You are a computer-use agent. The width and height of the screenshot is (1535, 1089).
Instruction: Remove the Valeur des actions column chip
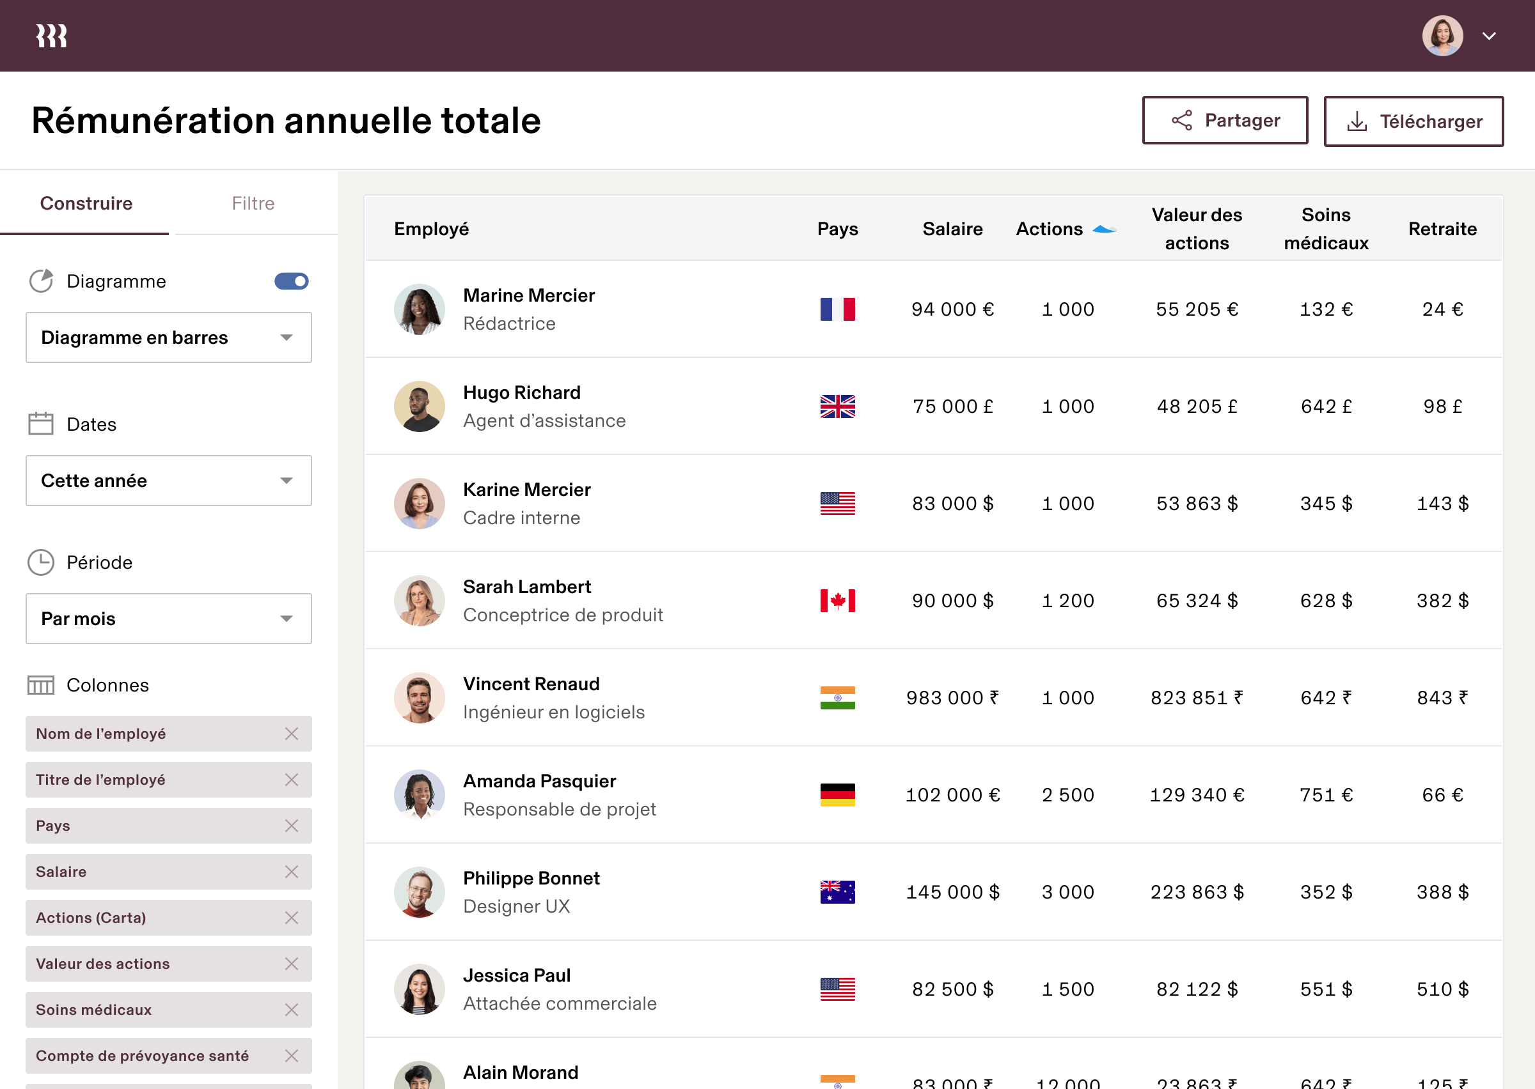[x=291, y=964]
